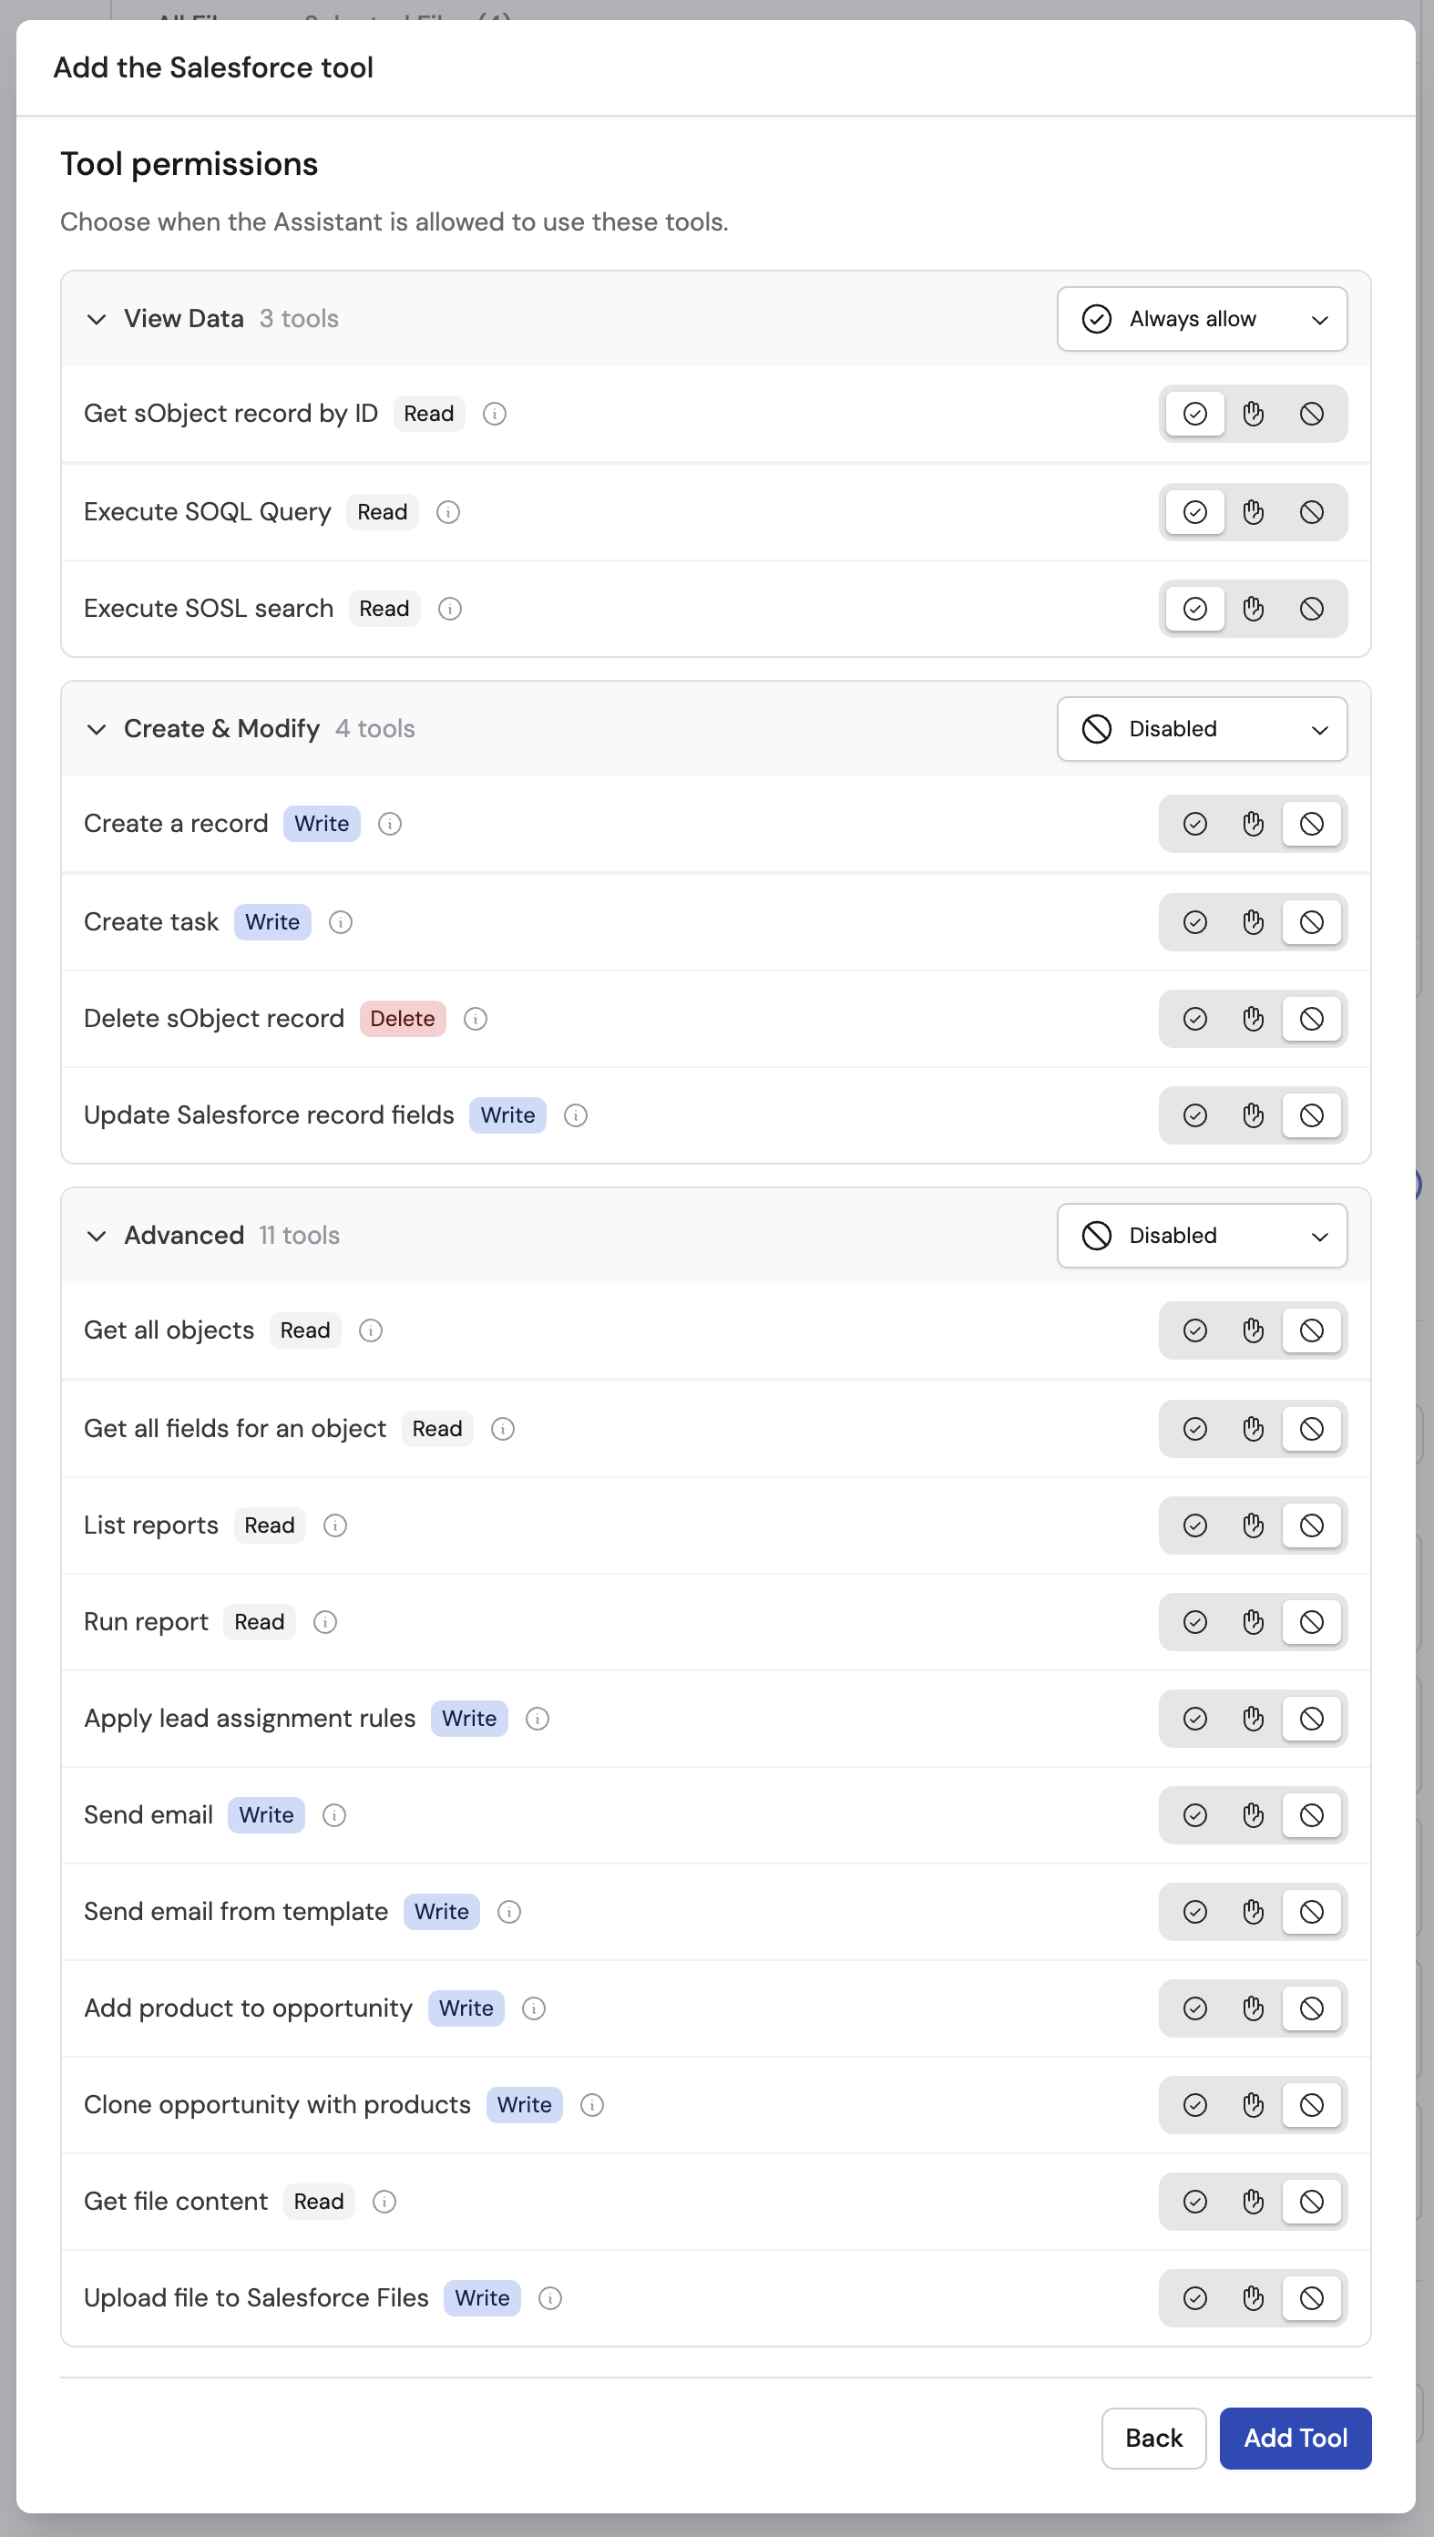The height and width of the screenshot is (2537, 1434).
Task: Click the ask-permission hand icon for Execute SOSL search
Action: coord(1253,609)
